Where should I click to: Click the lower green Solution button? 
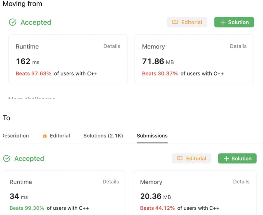(x=237, y=158)
